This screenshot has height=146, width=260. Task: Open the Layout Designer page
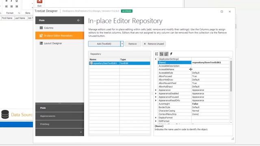pyautogui.click(x=60, y=43)
